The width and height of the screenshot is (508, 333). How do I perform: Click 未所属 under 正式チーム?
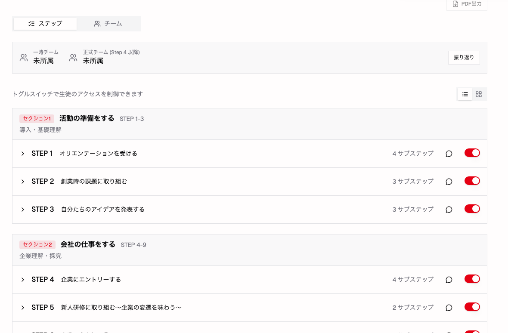pyautogui.click(x=93, y=61)
